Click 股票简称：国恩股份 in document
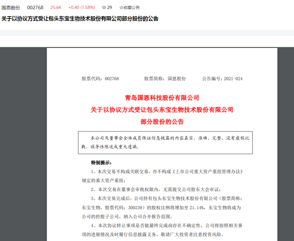The width and height of the screenshot is (294, 241). 165,79
